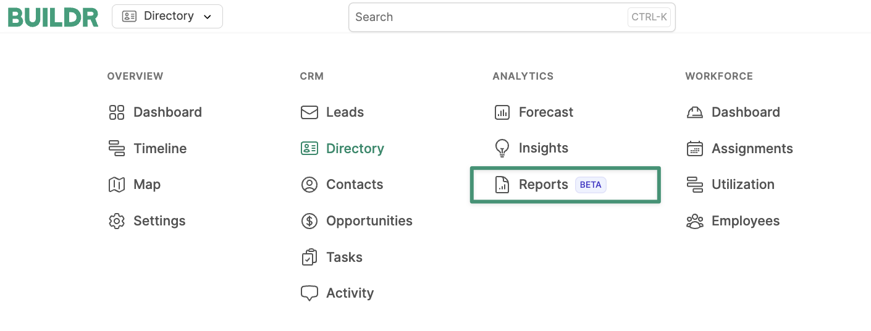Click the Settings gear icon
This screenshot has height=331, width=871.
click(x=117, y=221)
